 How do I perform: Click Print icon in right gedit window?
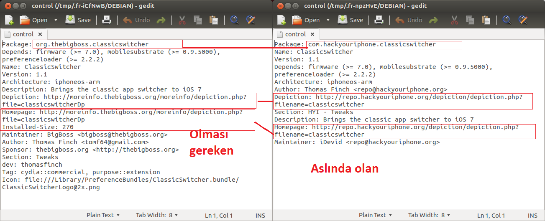pyautogui.click(x=379, y=20)
